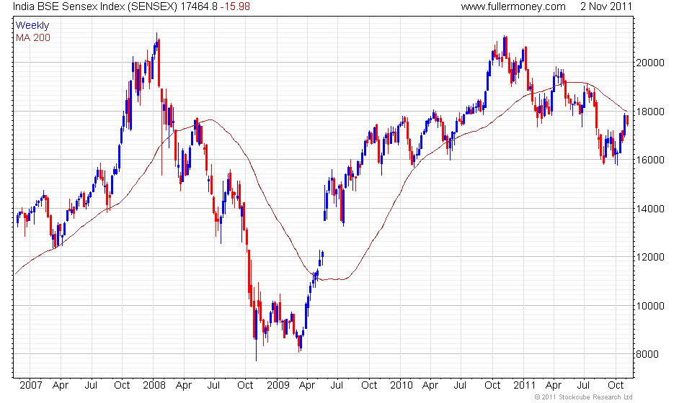This screenshot has height=403, width=692.
Task: Click the Oct label just before 2008
Action: pos(122,386)
